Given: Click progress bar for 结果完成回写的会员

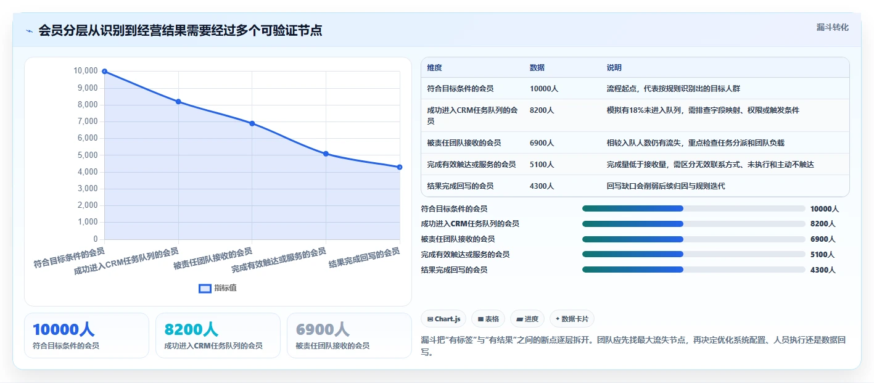Looking at the screenshot, I should coord(694,270).
